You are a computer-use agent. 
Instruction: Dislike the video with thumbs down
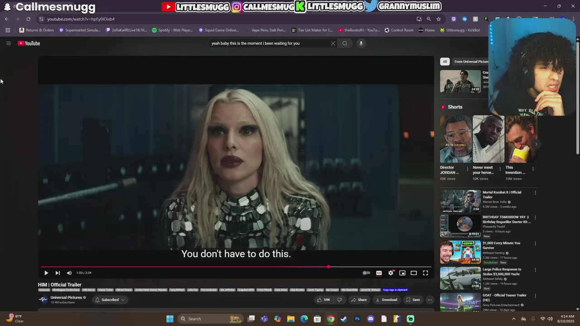coord(339,300)
